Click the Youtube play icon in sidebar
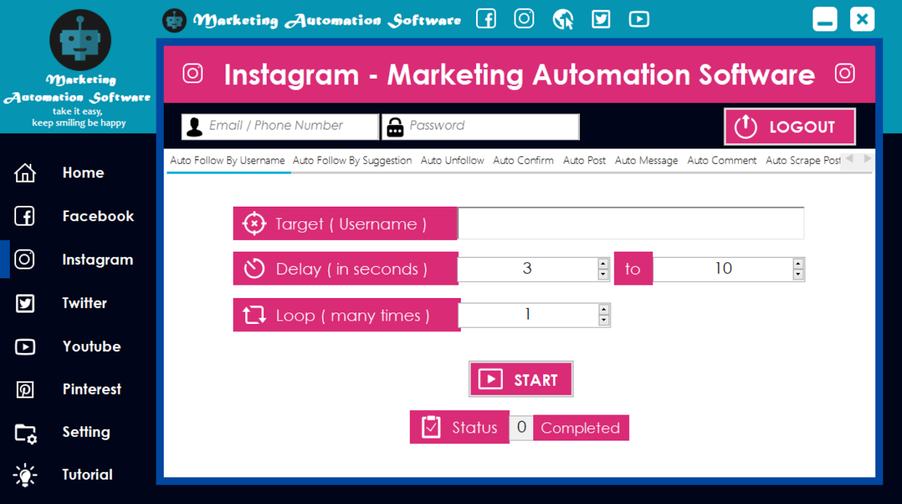902x504 pixels. point(25,347)
